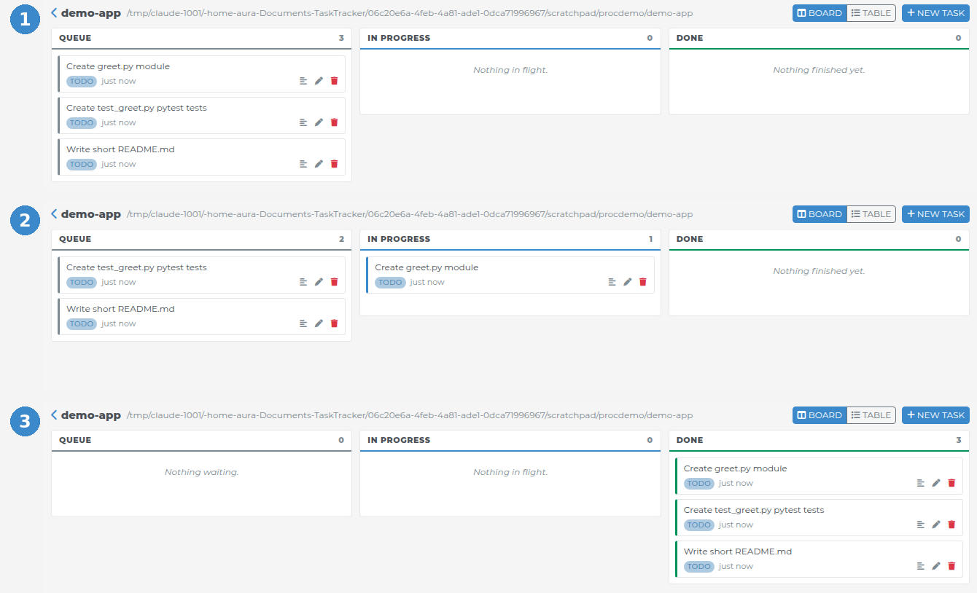
Task: Open details icon of Done README.md card
Action: [x=921, y=566]
